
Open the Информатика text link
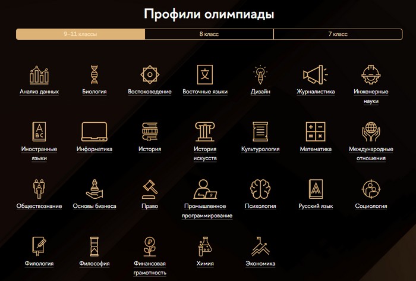click(94, 149)
